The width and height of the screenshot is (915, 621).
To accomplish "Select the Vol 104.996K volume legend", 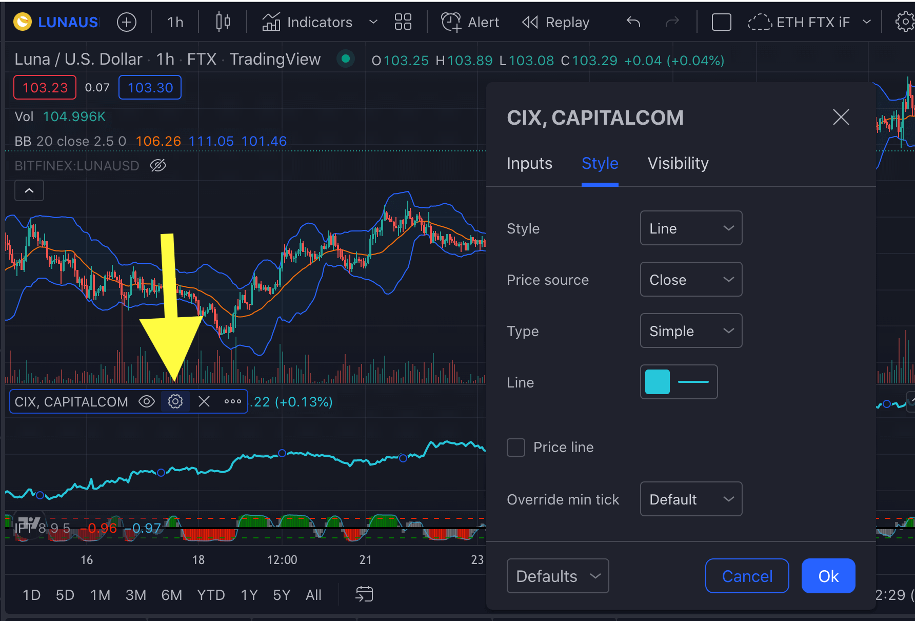I will [x=60, y=117].
